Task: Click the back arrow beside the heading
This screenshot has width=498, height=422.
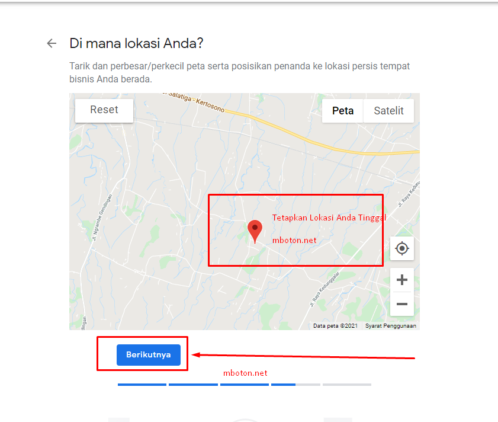Action: click(x=52, y=43)
